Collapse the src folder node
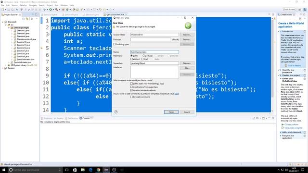The width and height of the screenshot is (308, 173). pos(6,25)
